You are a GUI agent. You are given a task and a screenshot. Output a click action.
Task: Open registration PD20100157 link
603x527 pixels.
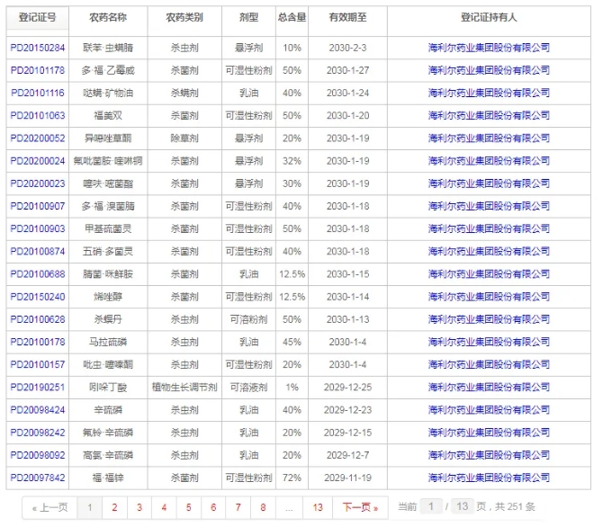38,365
